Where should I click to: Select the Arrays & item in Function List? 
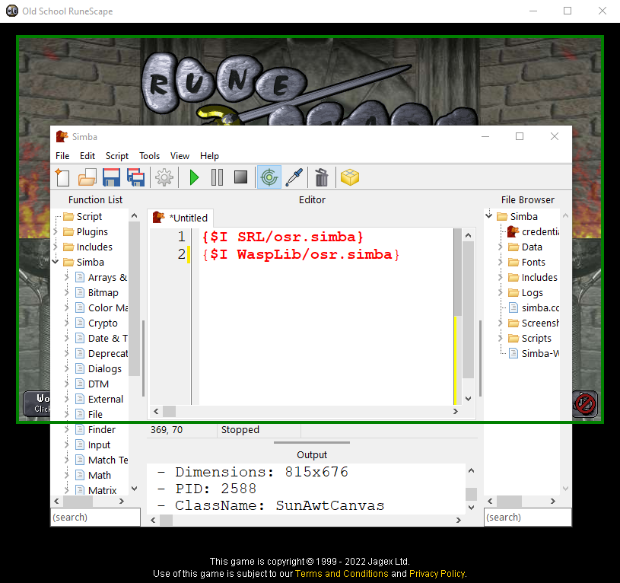point(101,277)
